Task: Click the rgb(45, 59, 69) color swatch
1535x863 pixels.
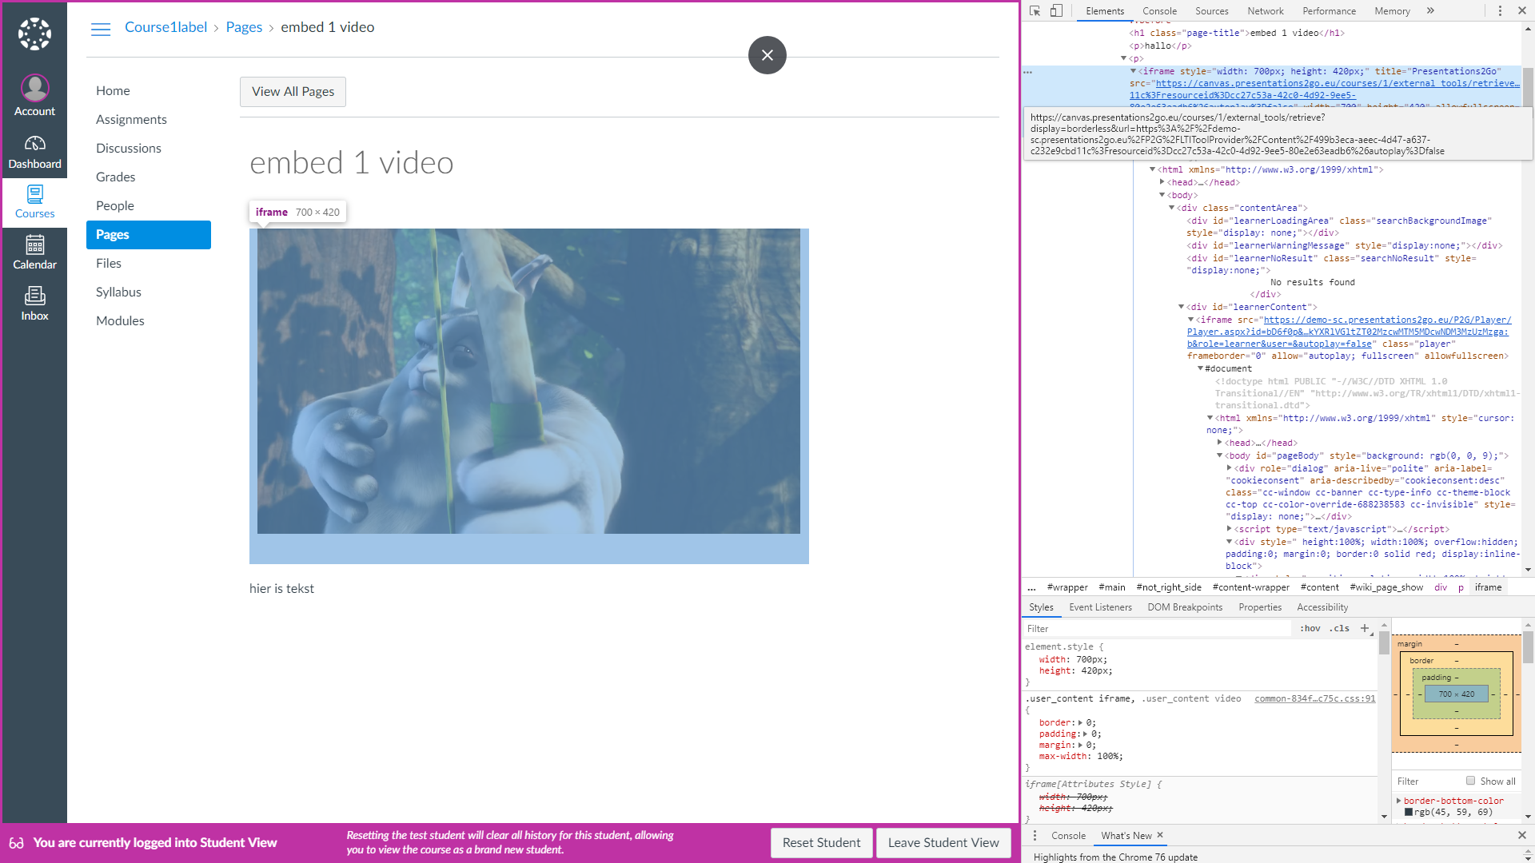Action: pyautogui.click(x=1409, y=812)
